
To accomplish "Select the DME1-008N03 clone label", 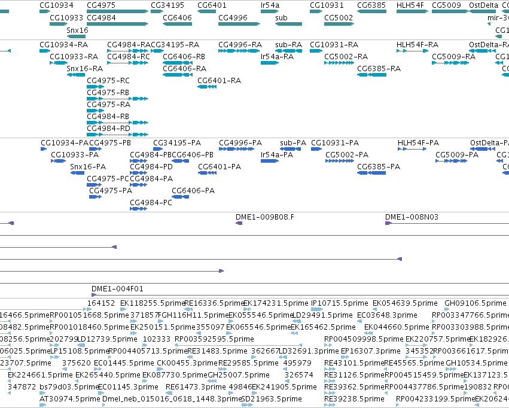I will point(412,217).
